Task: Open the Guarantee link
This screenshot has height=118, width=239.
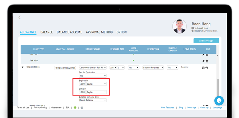Action: click(x=56, y=108)
